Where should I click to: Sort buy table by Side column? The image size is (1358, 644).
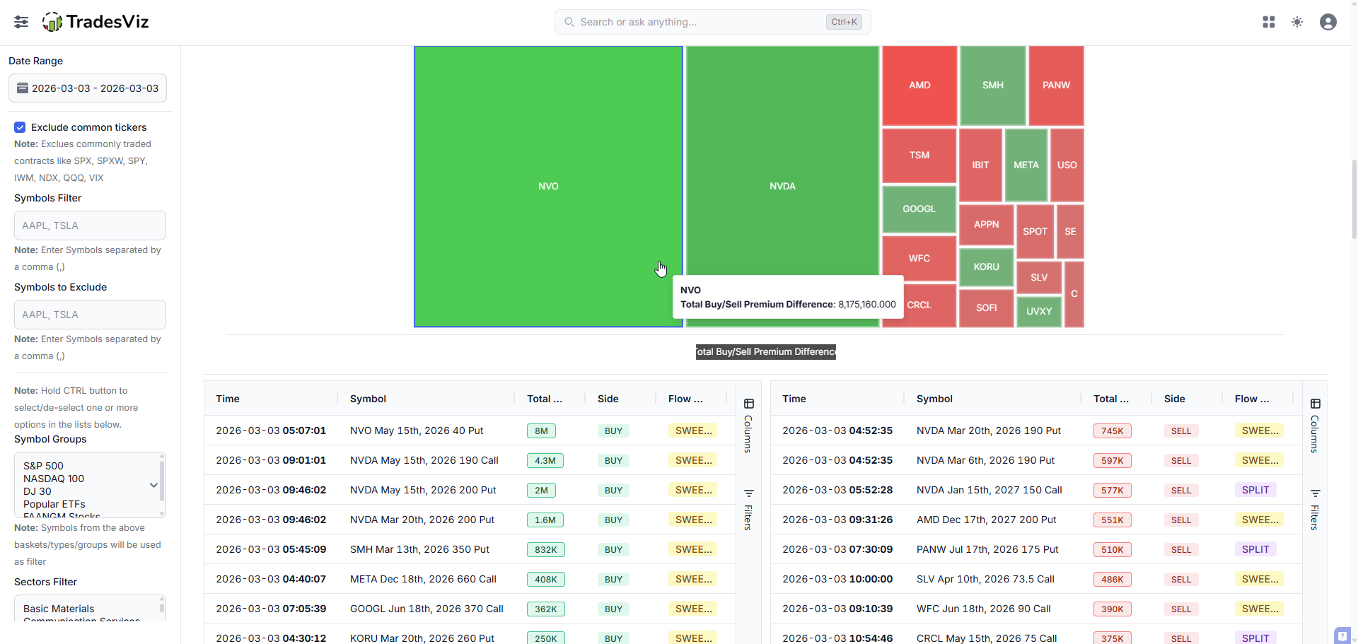[608, 399]
